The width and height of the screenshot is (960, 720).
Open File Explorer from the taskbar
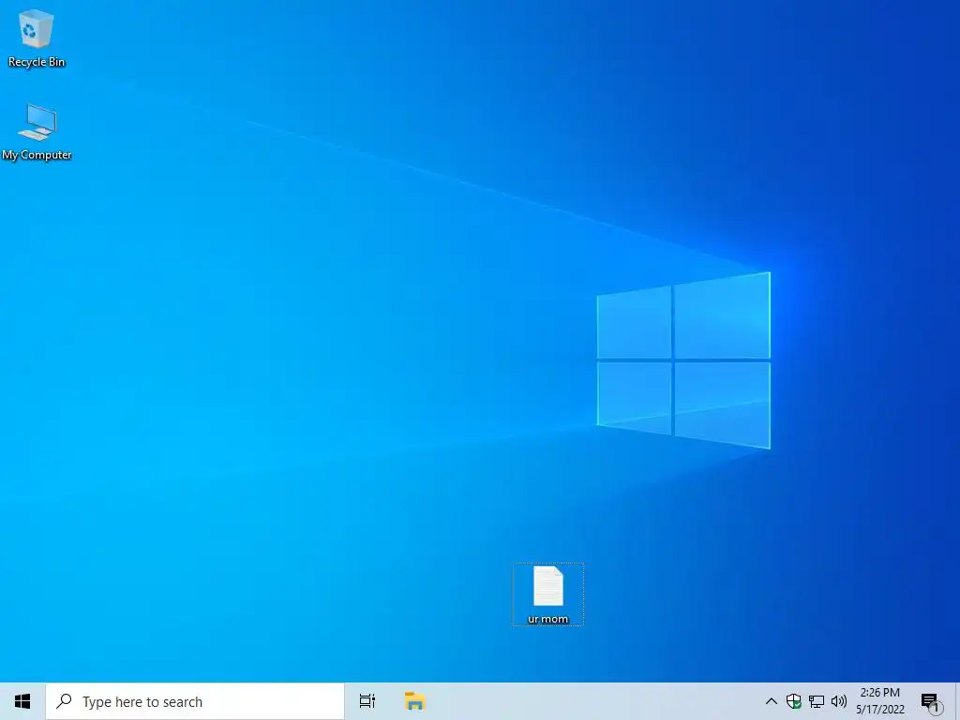click(x=415, y=701)
